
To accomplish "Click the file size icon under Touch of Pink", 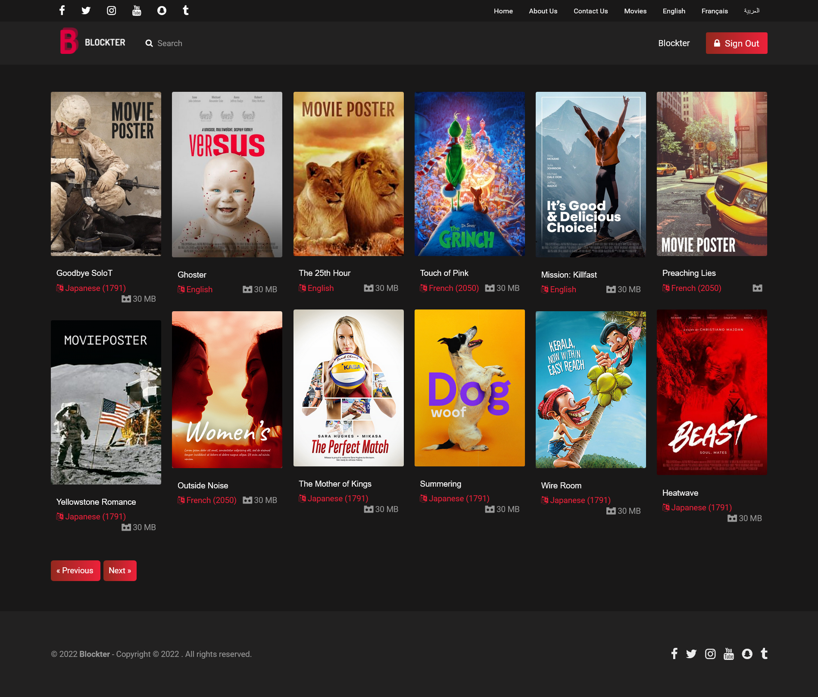I will click(490, 288).
